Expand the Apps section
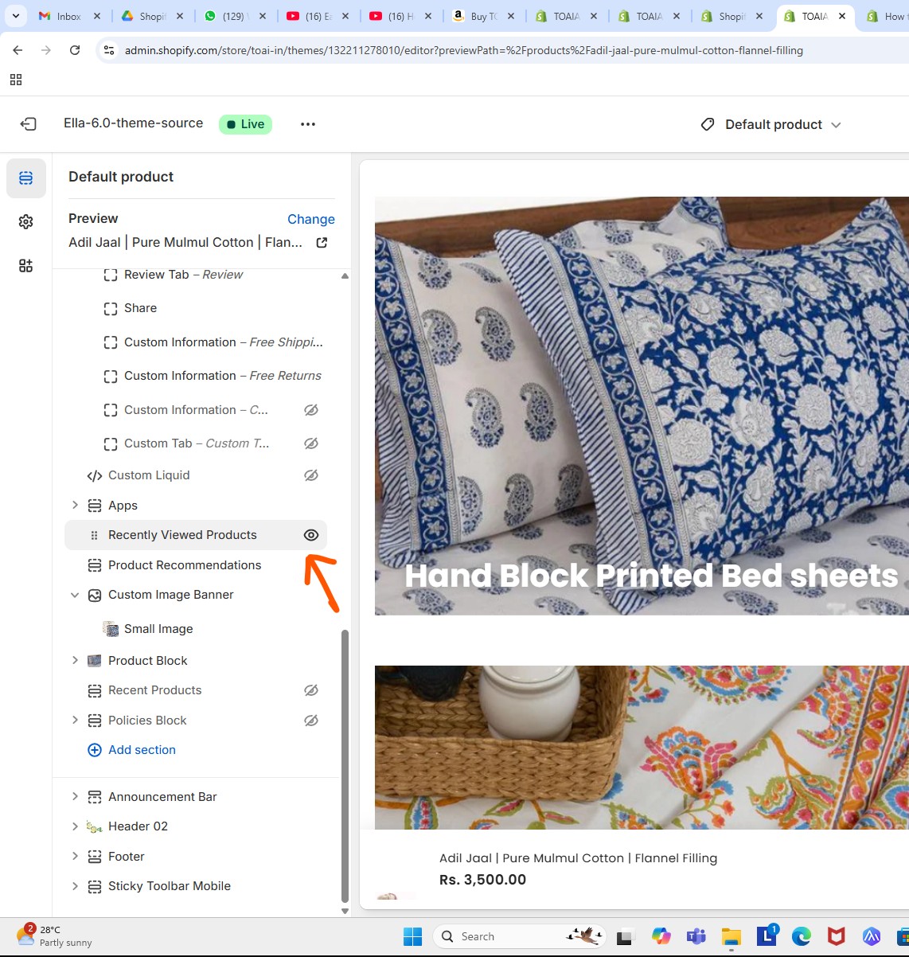 (x=75, y=506)
